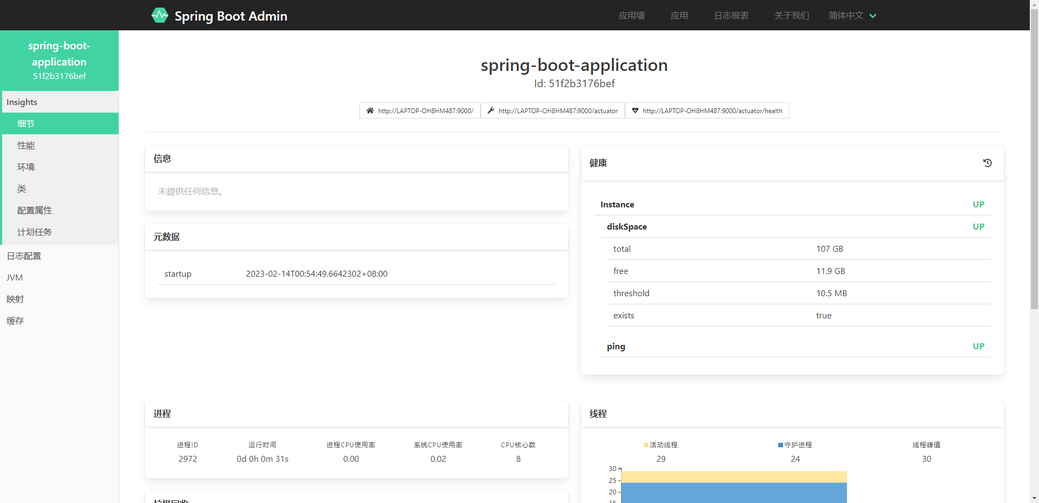Screen dimensions: 1039x503
Task: Click the page vertical scrollbar thumb
Action: click(x=1034, y=159)
